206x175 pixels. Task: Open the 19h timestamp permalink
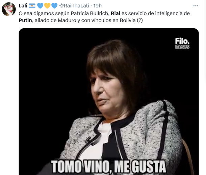(x=98, y=6)
